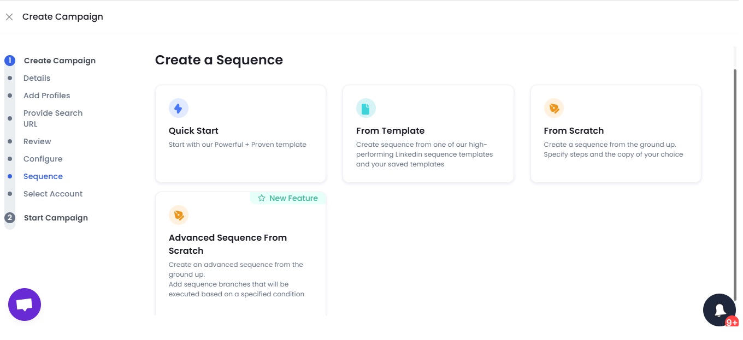Click the From Template document icon
This screenshot has height=340, width=743.
(366, 108)
